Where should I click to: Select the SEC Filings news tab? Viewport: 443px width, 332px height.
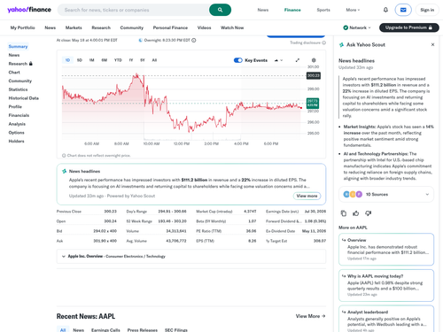tap(176, 330)
